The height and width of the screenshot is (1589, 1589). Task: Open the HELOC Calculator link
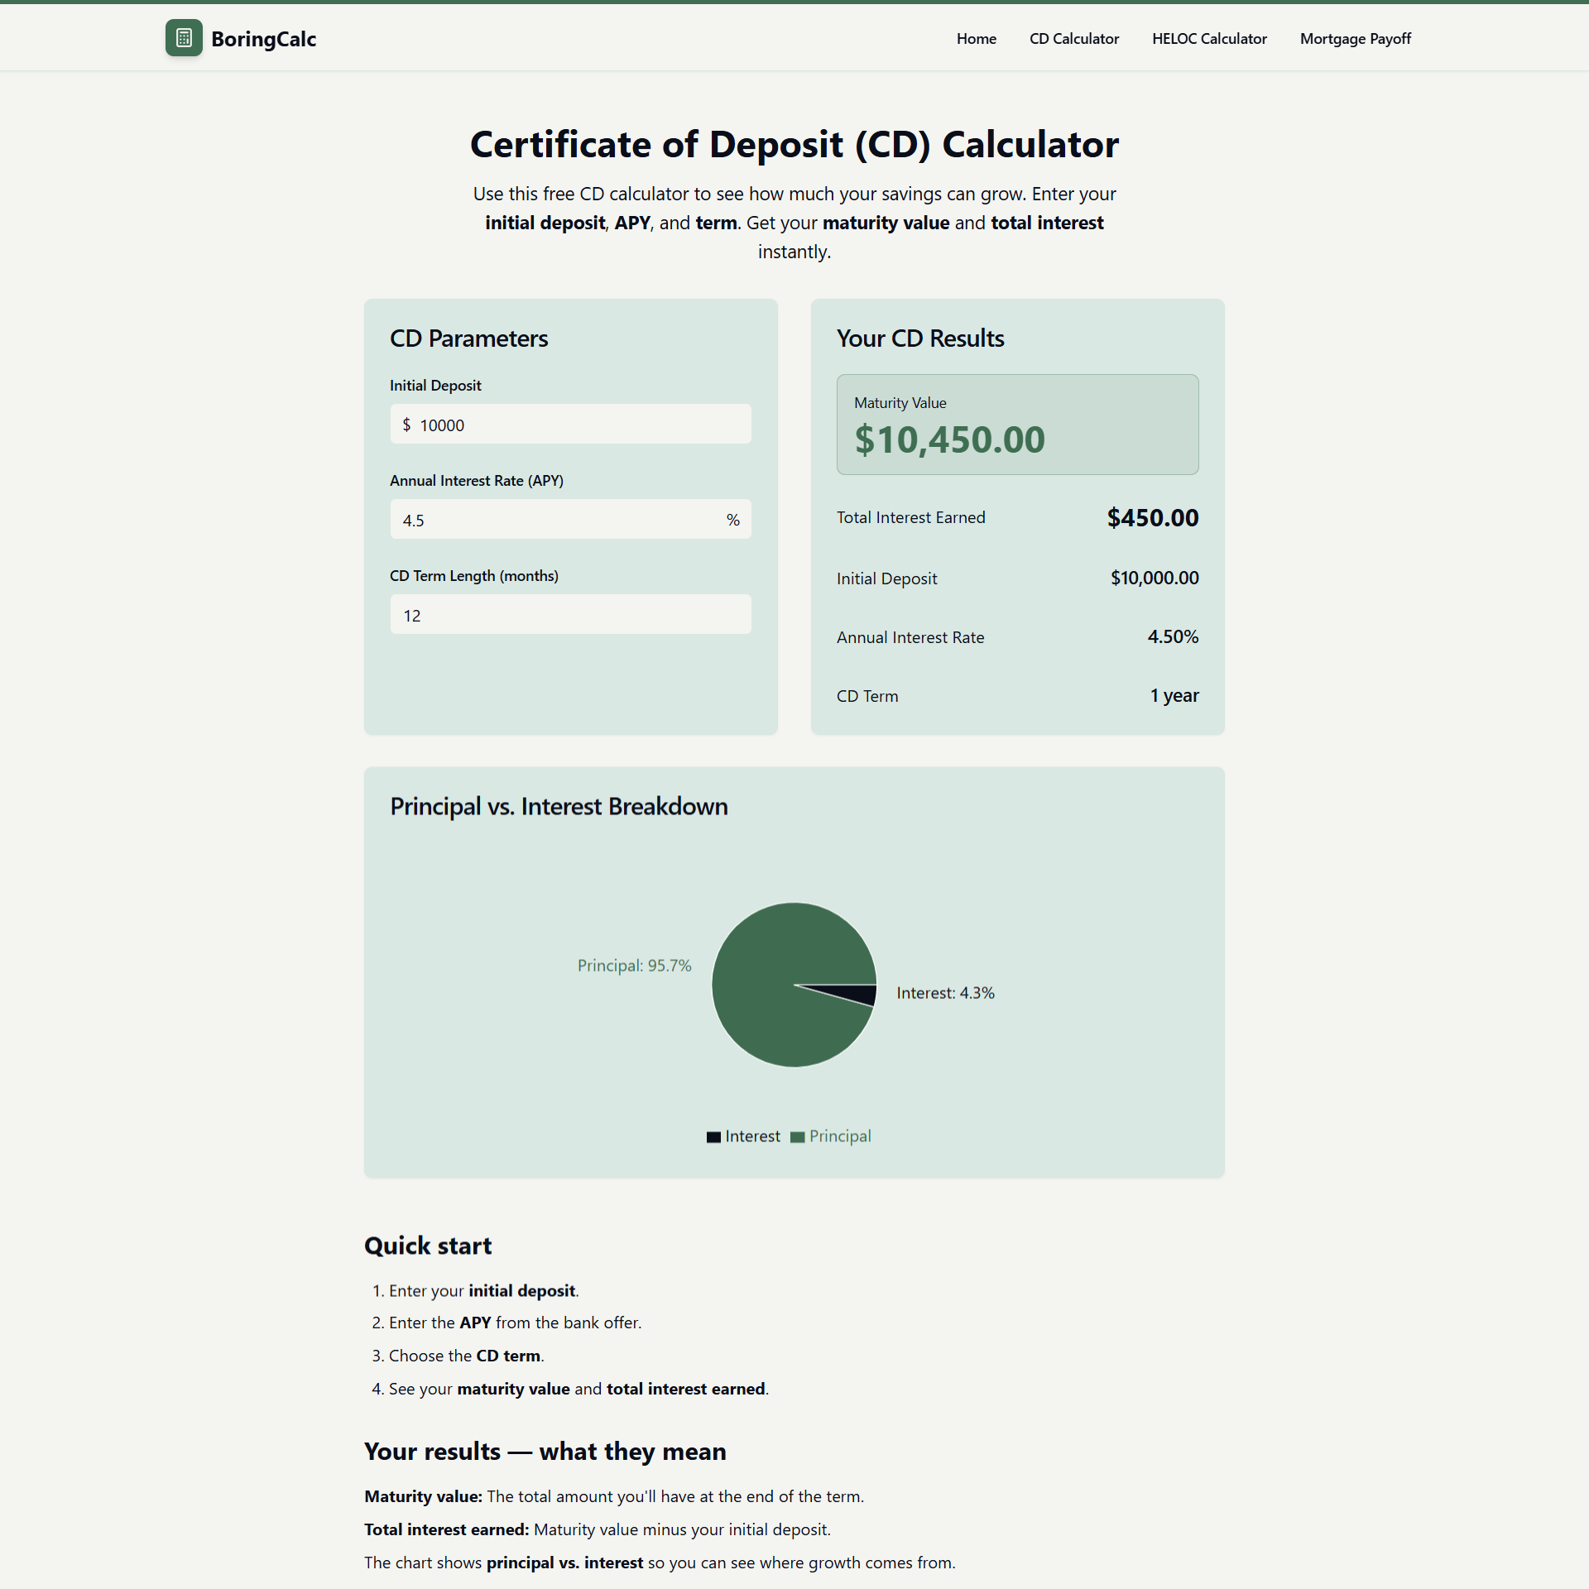(1209, 39)
